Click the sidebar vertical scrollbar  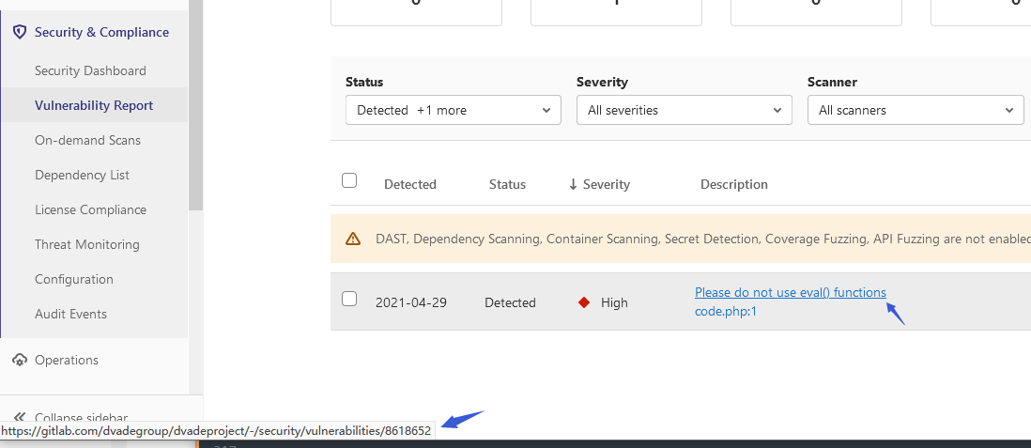[x=195, y=103]
